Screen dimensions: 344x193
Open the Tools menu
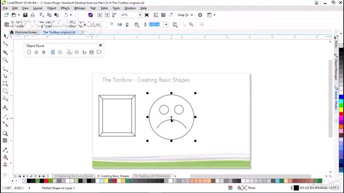(116, 8)
